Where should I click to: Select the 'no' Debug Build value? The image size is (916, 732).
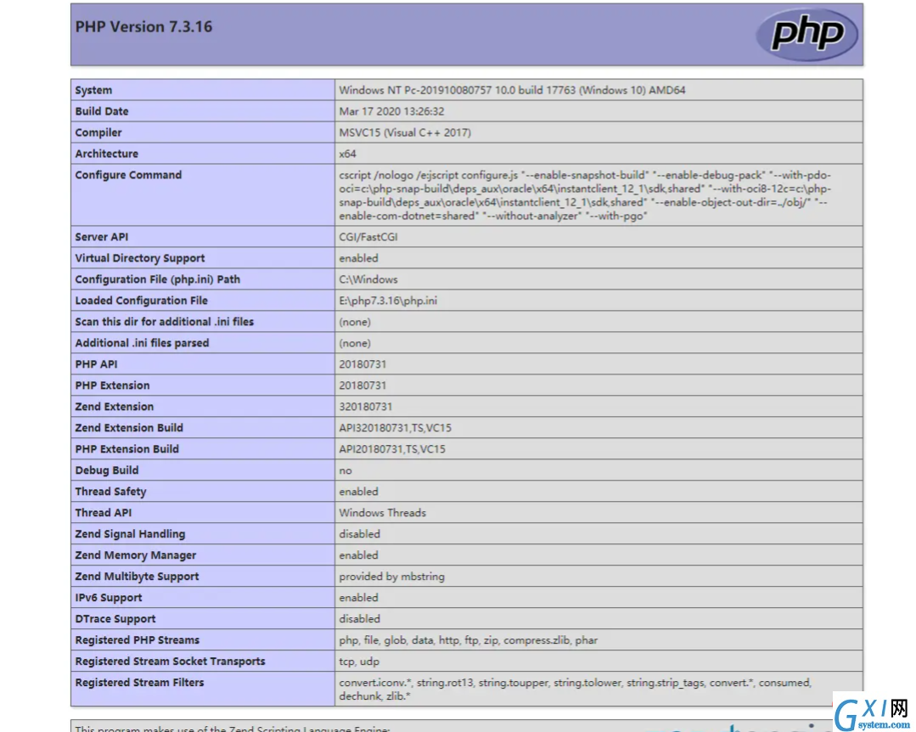tap(346, 470)
